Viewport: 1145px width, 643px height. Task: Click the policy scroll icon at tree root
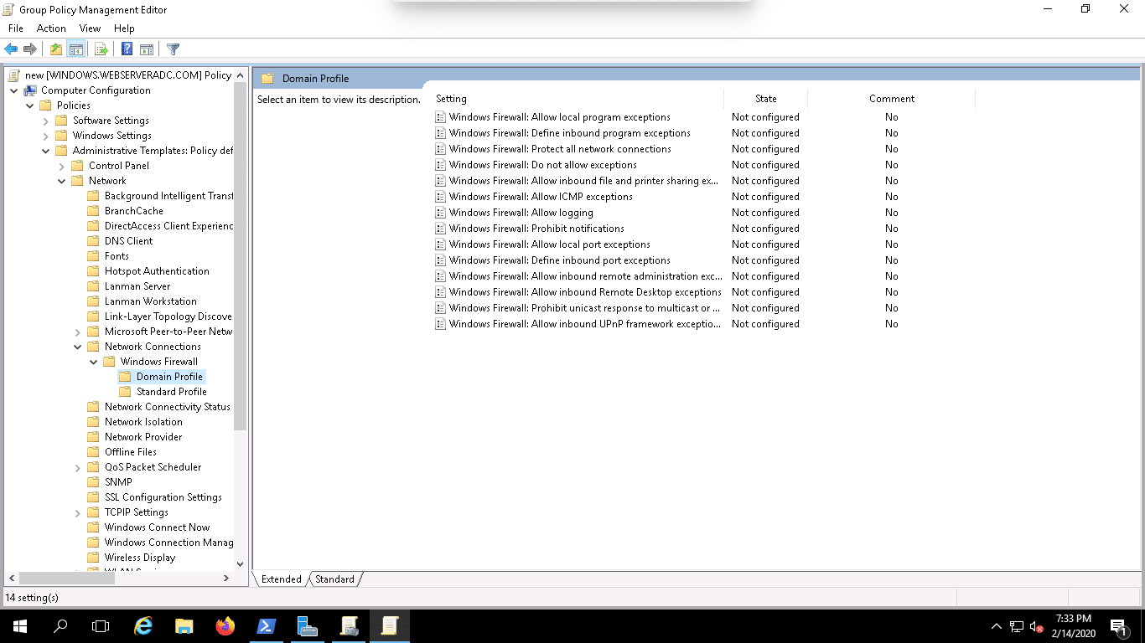[13, 75]
